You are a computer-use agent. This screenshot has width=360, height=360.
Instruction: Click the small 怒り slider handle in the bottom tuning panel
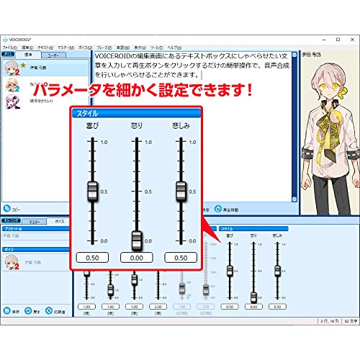(253, 297)
